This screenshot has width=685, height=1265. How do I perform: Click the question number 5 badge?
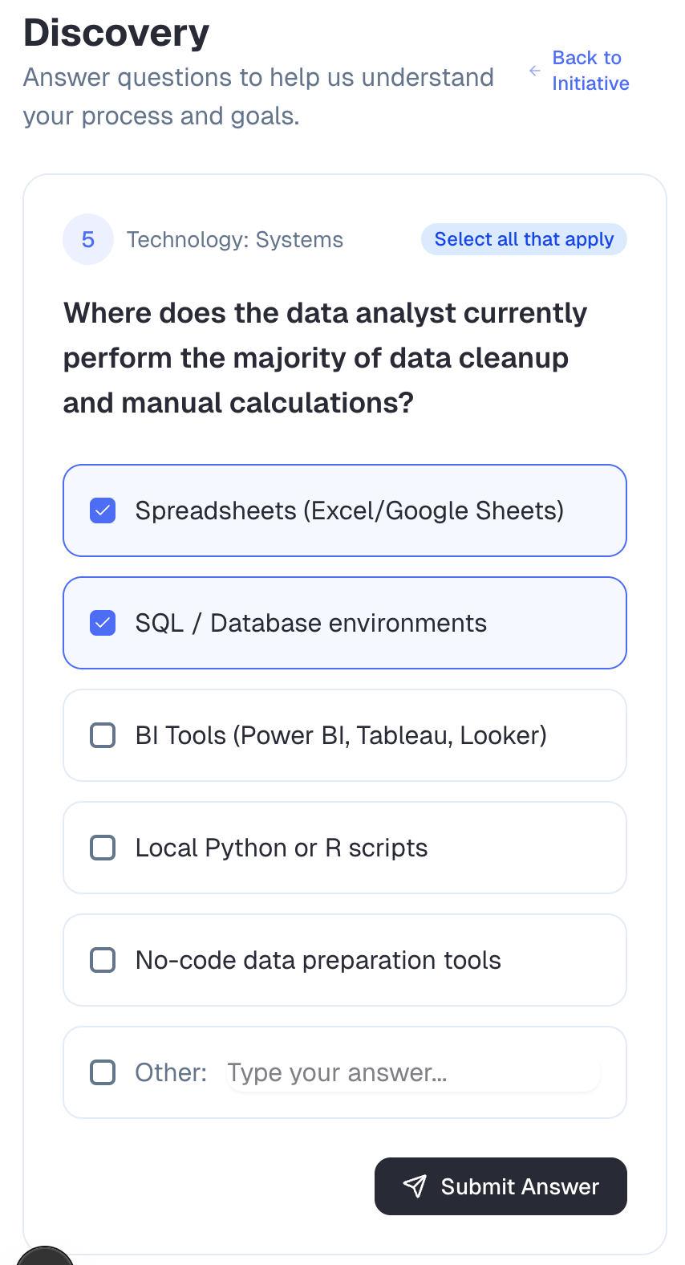(88, 239)
